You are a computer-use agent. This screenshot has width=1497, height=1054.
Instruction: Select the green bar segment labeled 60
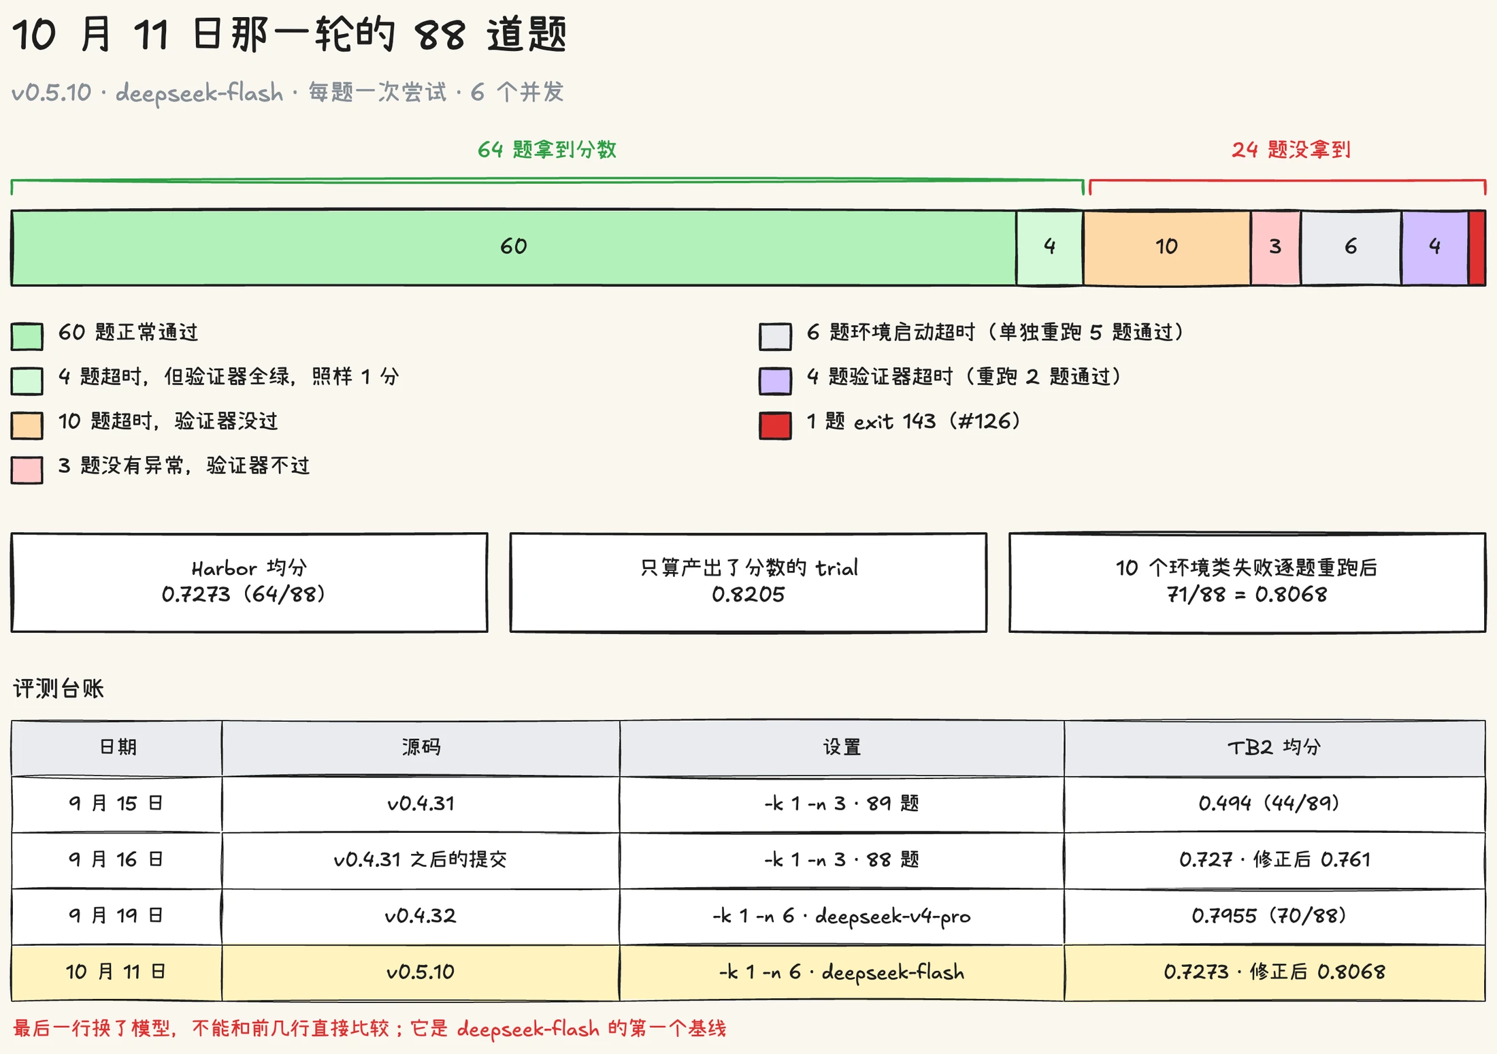[x=514, y=247]
